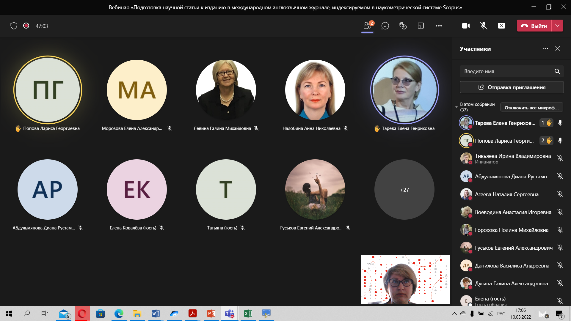571x321 pixels.
Task: Click the shield security icon
Action: pyautogui.click(x=14, y=26)
